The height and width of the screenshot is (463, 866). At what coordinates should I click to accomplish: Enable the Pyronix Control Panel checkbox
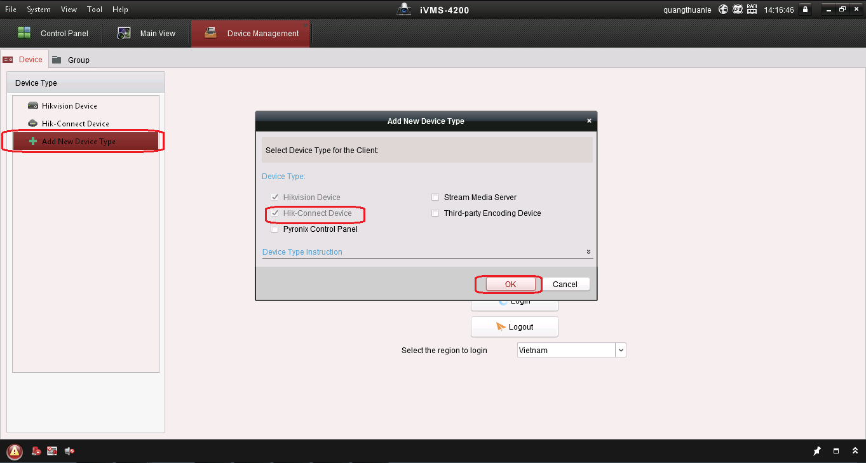tap(275, 229)
